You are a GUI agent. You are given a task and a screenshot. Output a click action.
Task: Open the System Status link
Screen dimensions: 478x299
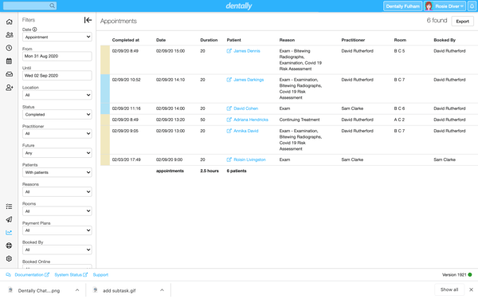click(71, 275)
